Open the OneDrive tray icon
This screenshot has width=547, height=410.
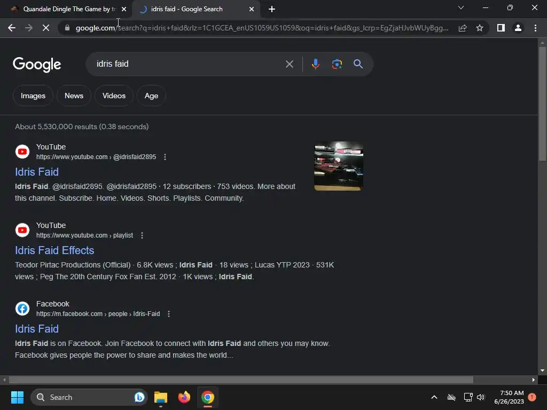pyautogui.click(x=451, y=397)
